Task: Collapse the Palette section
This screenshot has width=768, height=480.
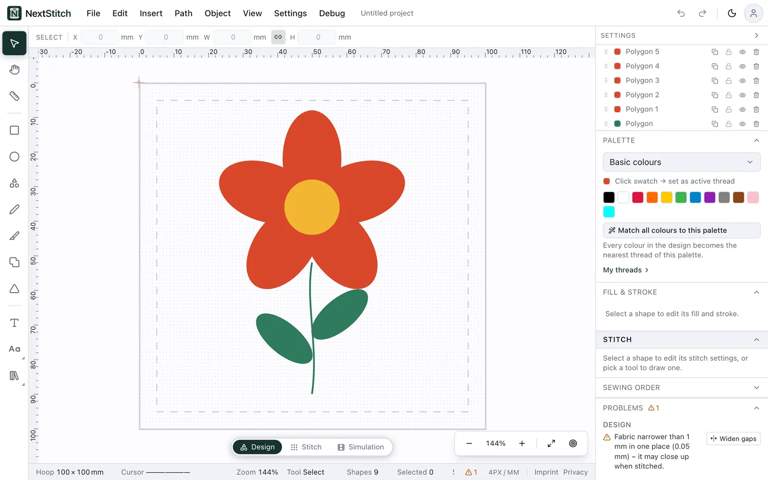Action: [756, 141]
